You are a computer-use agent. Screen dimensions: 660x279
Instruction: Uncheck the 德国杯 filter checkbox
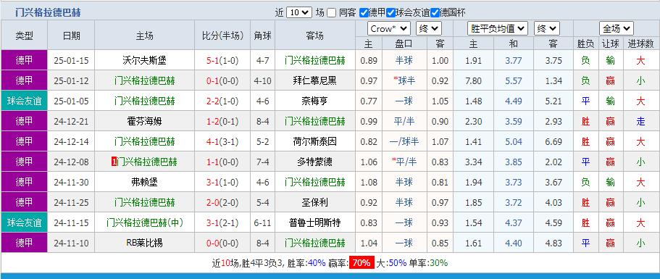[x=435, y=12]
